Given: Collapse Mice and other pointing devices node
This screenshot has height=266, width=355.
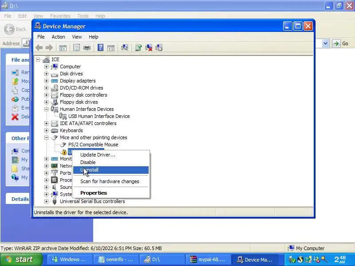Looking at the screenshot, I should 46,137.
